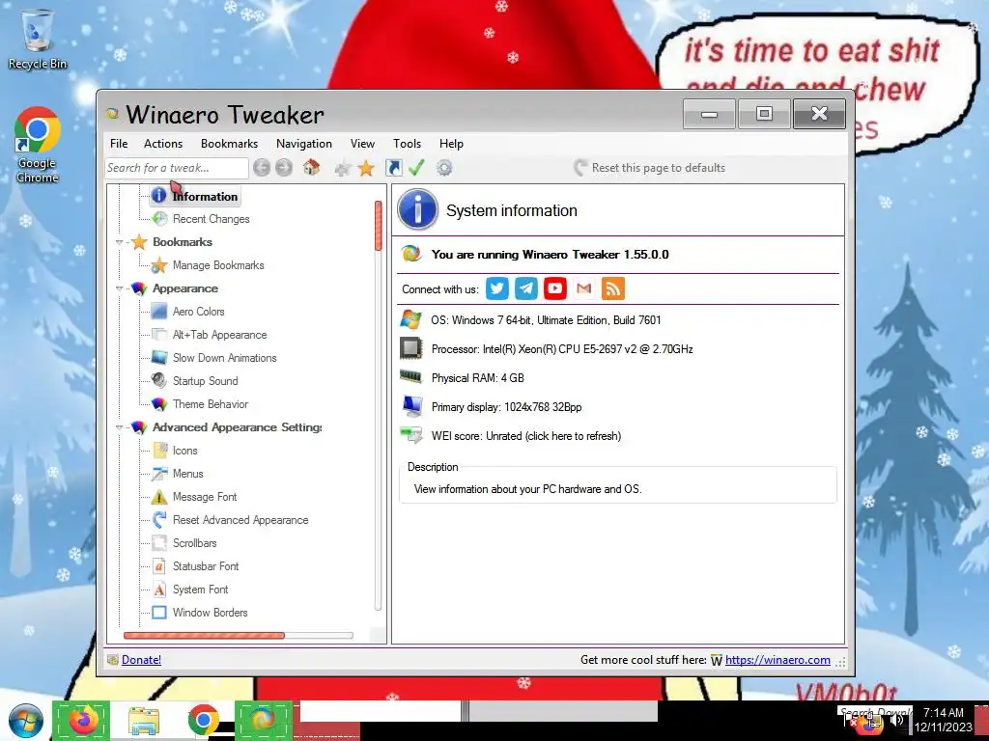Click WEI score Unrated to refresh
The height and width of the screenshot is (741, 989).
(526, 436)
